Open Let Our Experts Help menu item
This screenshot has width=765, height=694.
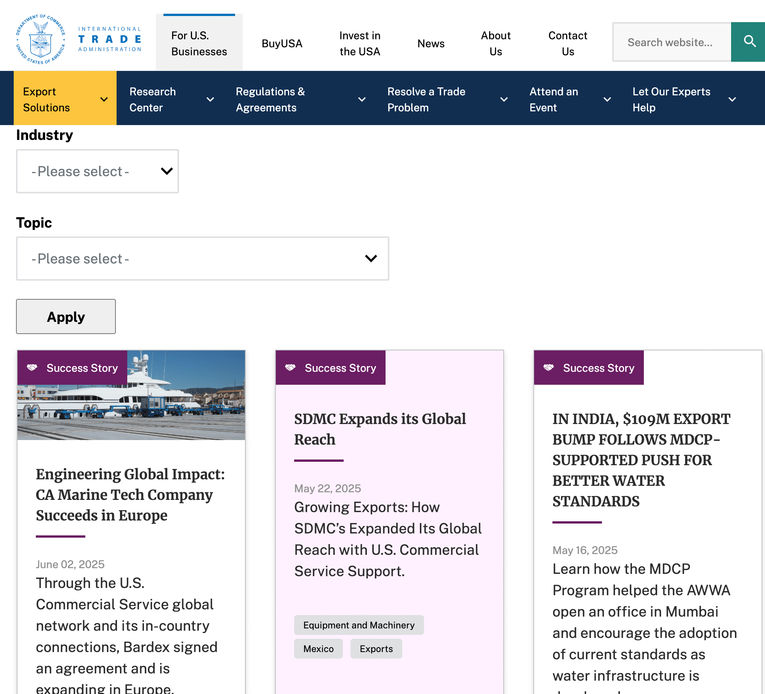pos(671,100)
